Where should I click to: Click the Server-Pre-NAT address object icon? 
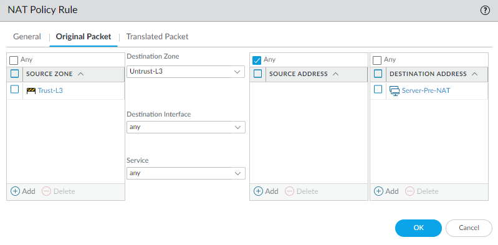tap(395, 91)
